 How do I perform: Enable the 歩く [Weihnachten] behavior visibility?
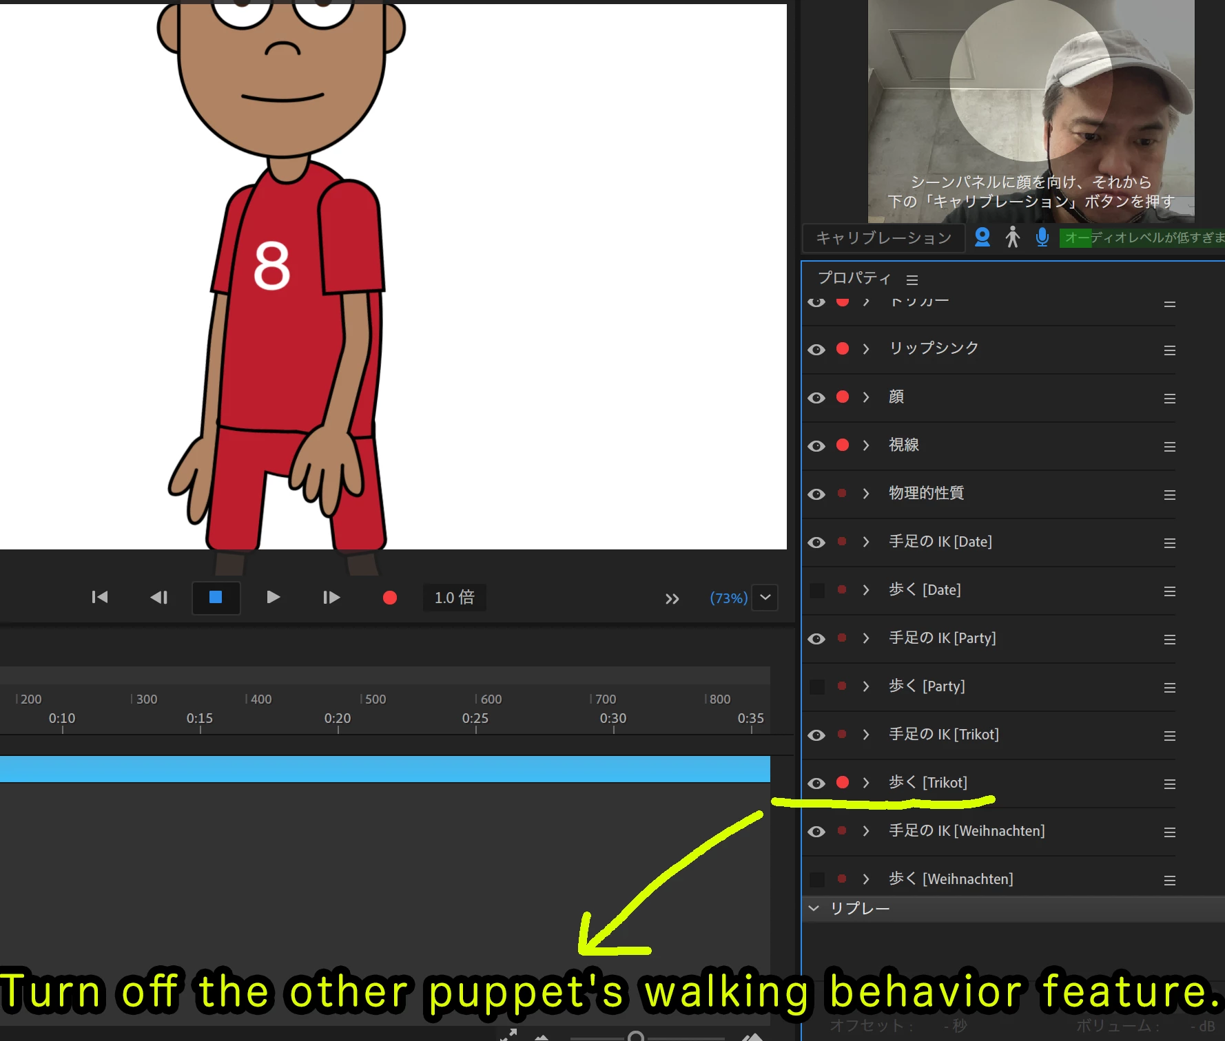tap(816, 879)
